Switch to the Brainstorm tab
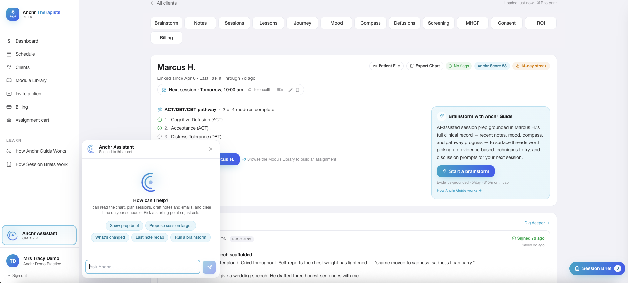Viewport: 628px width, 283px height. click(166, 23)
